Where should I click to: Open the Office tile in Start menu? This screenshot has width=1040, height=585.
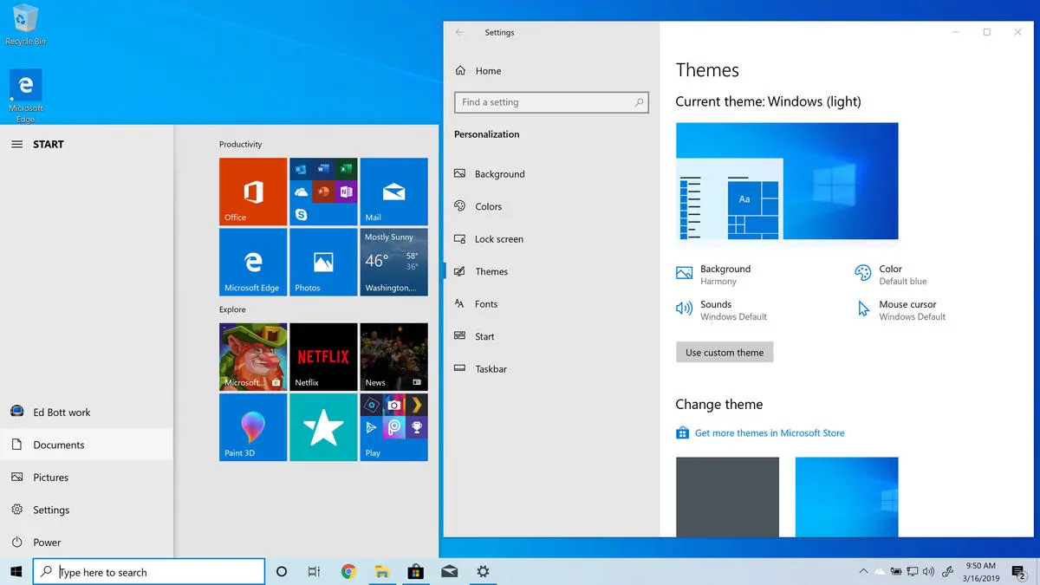pyautogui.click(x=253, y=192)
